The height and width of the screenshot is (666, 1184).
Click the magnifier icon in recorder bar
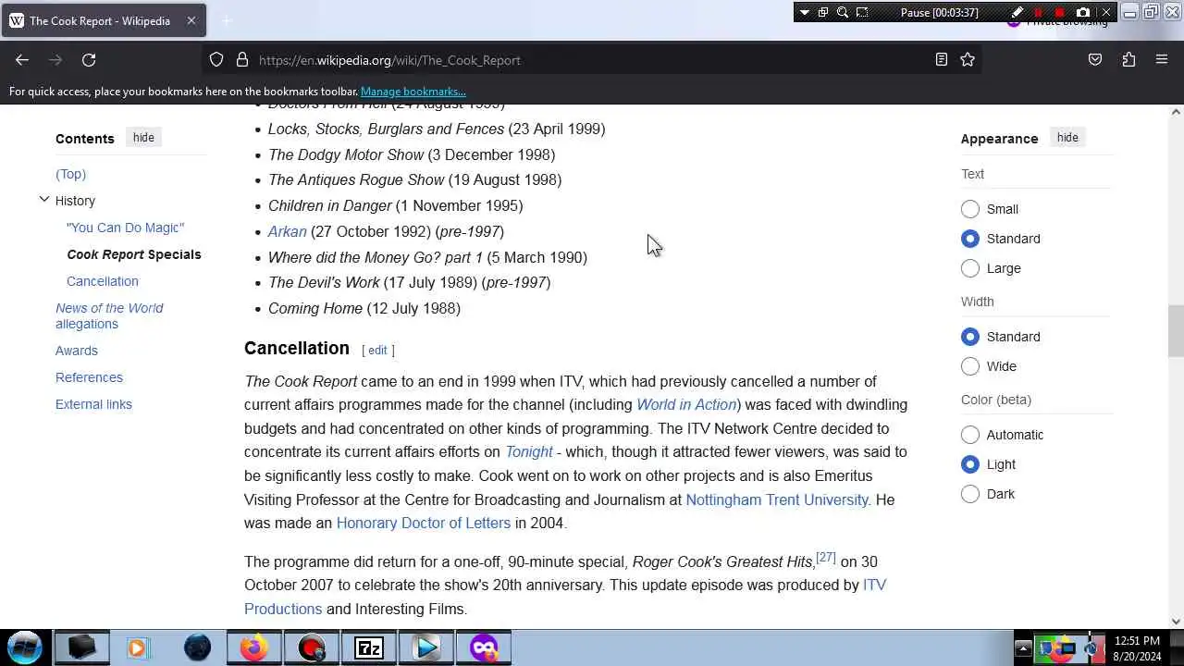coord(843,12)
